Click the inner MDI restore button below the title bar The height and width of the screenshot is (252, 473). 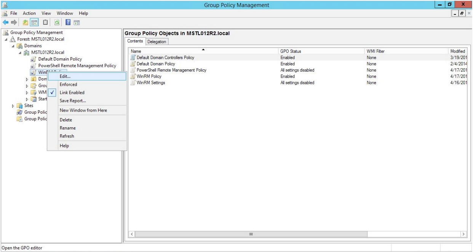(x=462, y=14)
